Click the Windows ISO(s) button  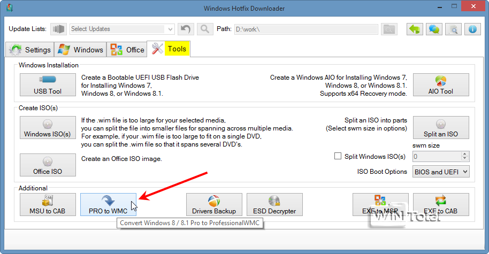coord(48,127)
